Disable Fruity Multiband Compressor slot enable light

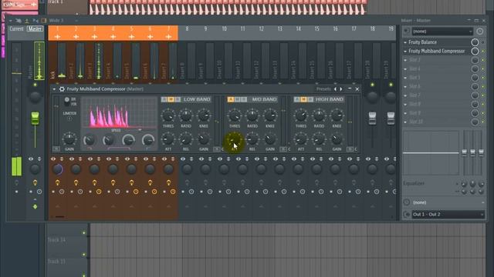point(483,52)
